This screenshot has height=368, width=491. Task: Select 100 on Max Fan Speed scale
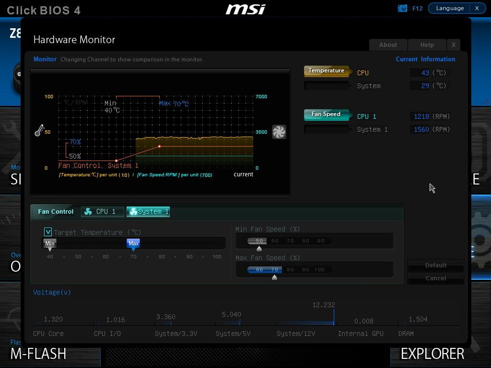coord(319,269)
